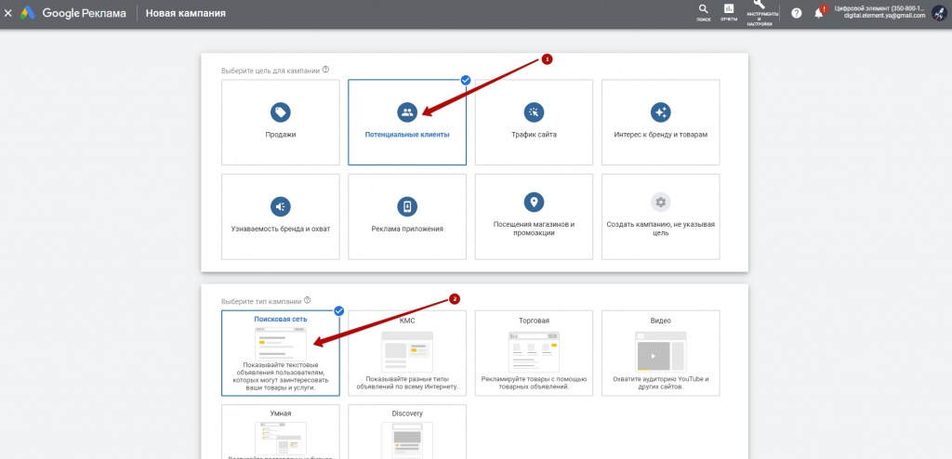Click the Продажи tag icon
Viewport: 952px width, 459px height.
(280, 112)
